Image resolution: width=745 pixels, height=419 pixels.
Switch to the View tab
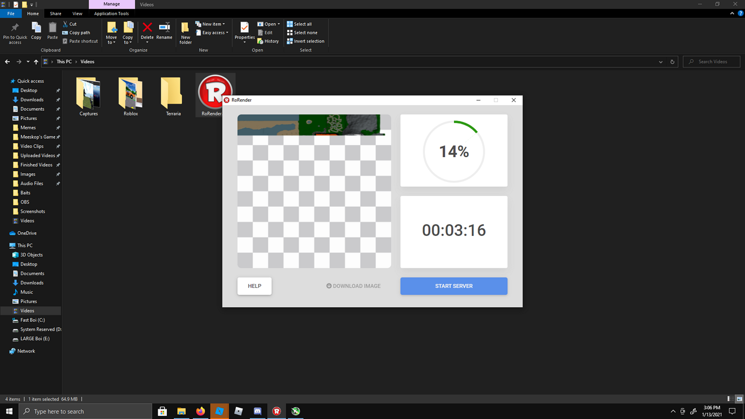[x=77, y=13]
